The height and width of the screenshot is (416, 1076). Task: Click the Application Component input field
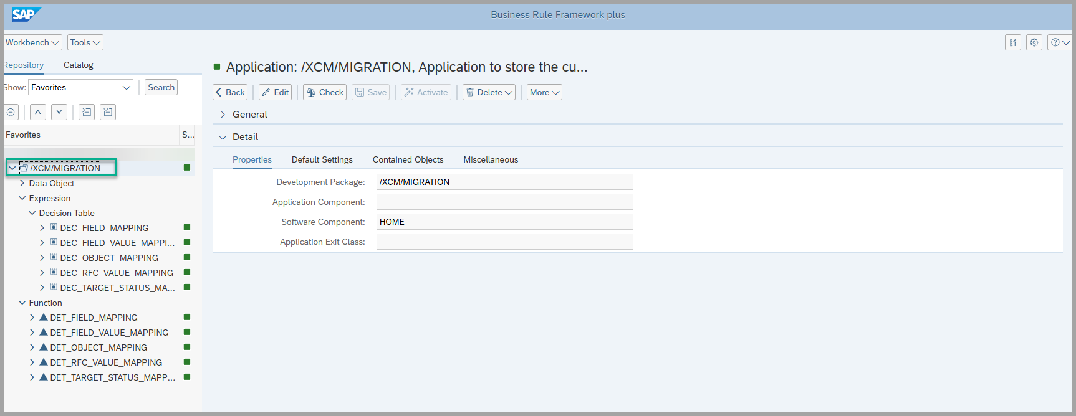coord(504,202)
